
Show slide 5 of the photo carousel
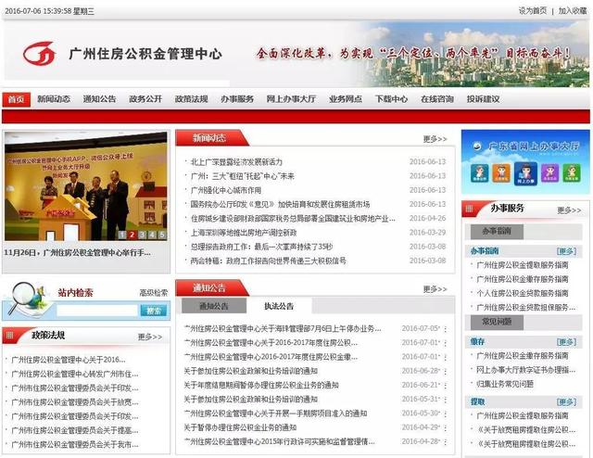click(162, 235)
